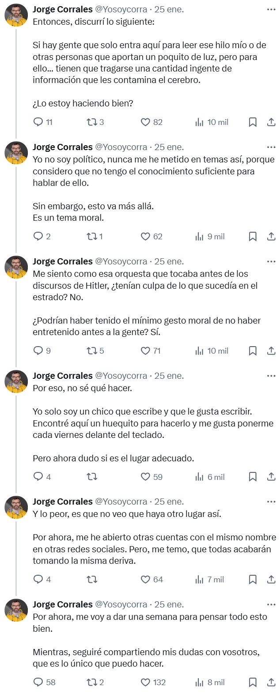Bookmark the 'tema moral' tweet
The width and height of the screenshot is (280, 694).
(x=253, y=236)
